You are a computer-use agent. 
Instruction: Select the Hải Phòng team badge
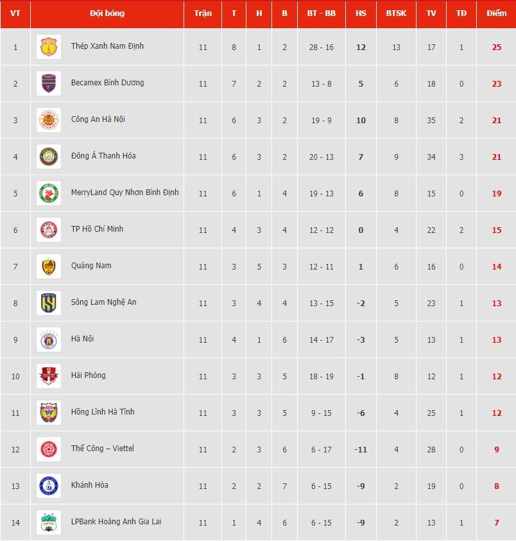pyautogui.click(x=49, y=376)
